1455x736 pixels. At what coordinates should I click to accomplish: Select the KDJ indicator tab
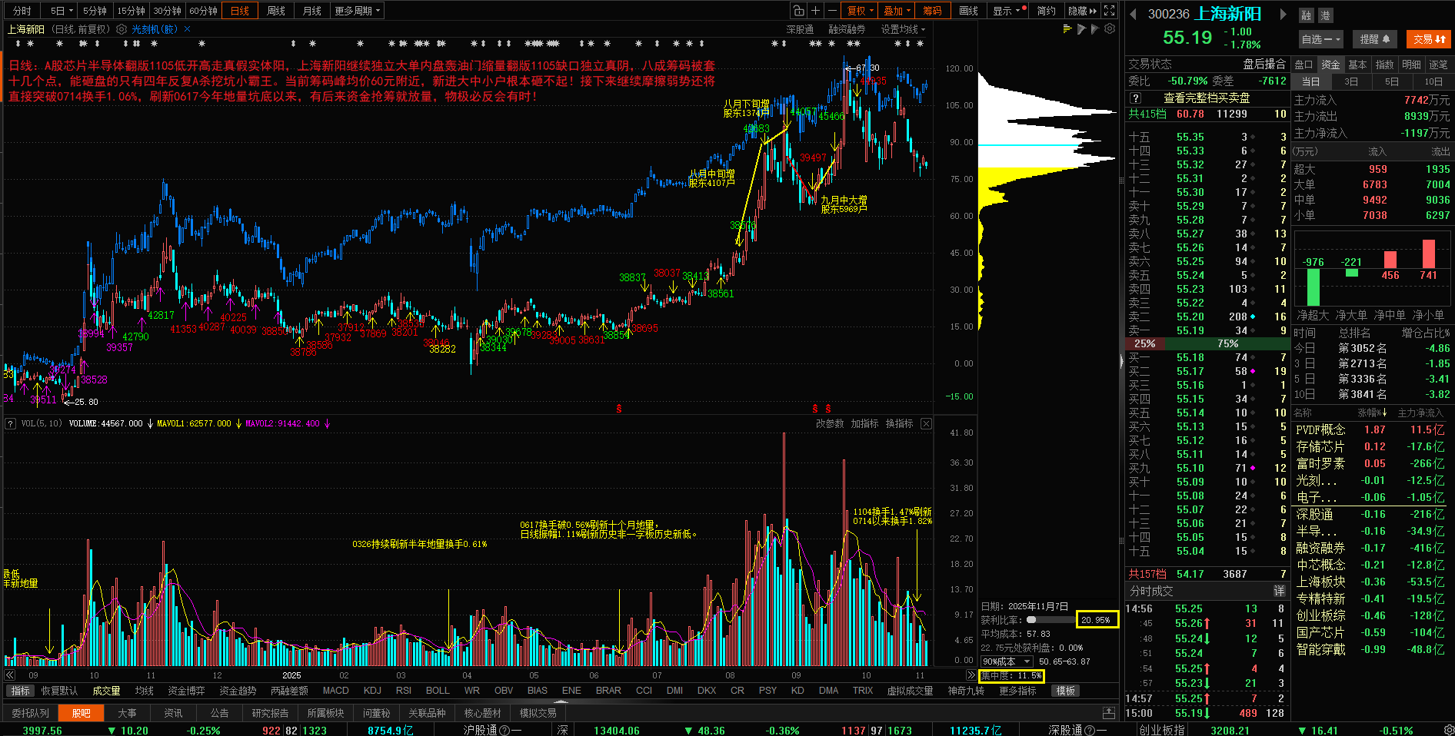(372, 691)
